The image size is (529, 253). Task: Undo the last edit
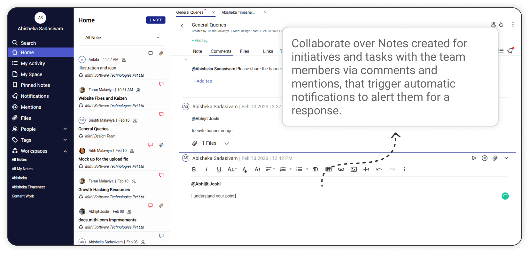point(379,169)
